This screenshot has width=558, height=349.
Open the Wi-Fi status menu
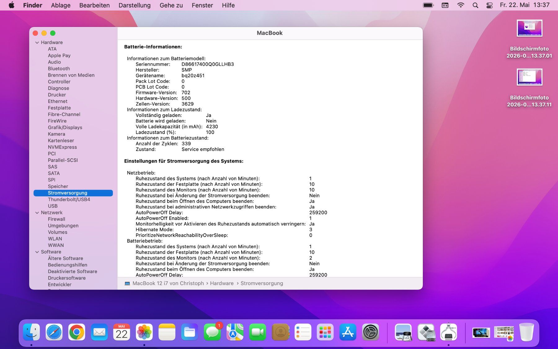[x=461, y=5]
